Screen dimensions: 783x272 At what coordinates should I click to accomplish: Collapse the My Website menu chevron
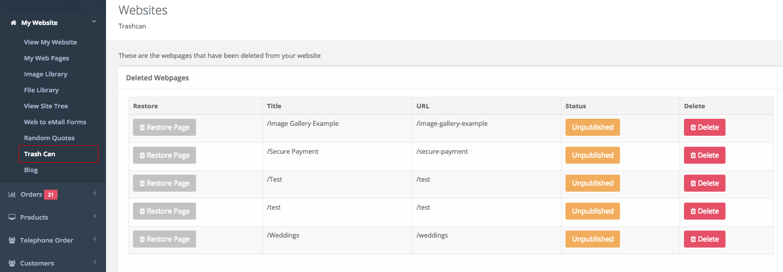coord(93,21)
